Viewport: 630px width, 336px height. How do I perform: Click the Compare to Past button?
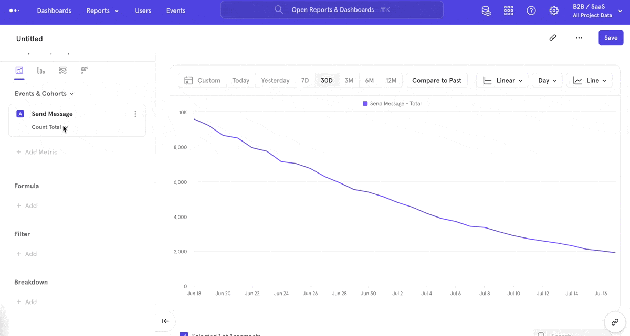(436, 81)
